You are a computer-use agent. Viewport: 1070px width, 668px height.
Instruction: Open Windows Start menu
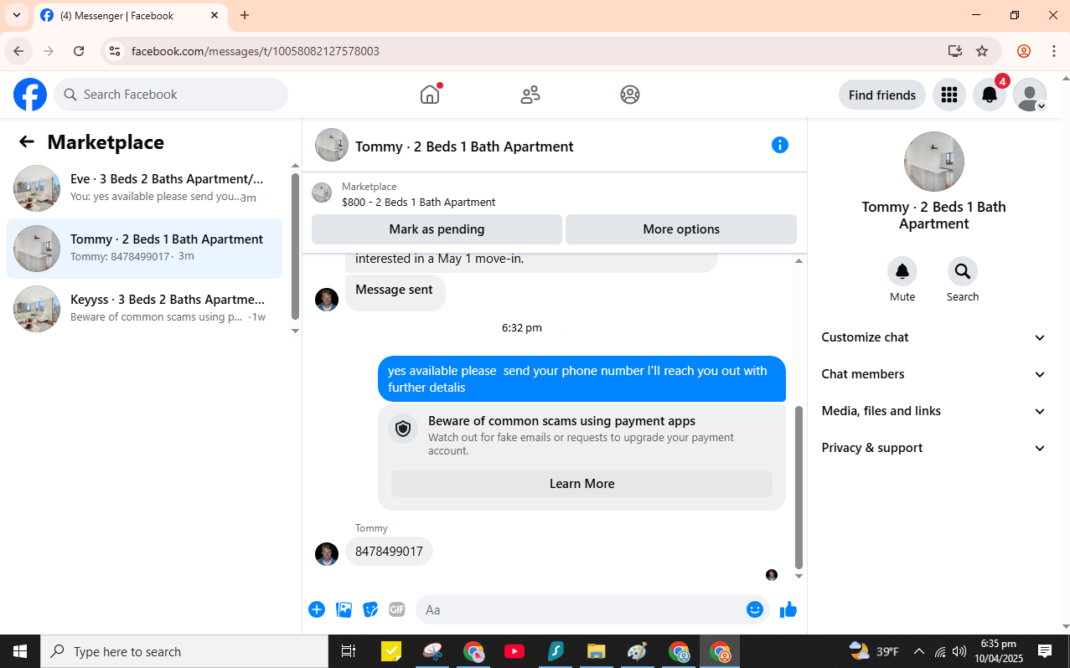[x=20, y=651]
